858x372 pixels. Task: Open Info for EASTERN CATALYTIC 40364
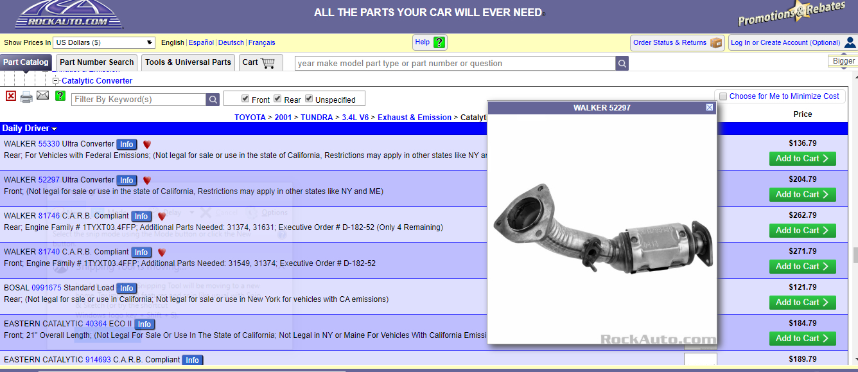[x=144, y=324]
